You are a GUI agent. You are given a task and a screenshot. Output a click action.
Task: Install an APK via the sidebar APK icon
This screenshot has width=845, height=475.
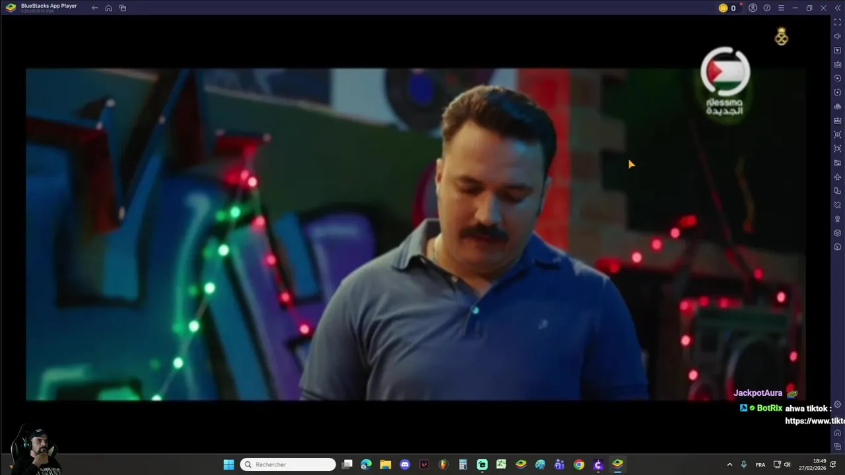[x=838, y=121]
